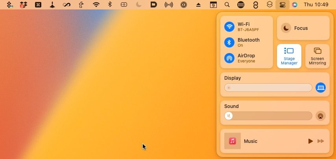Open the broom cleaner menu bar icon
Viewport: 336px width, 159px height.
click(52, 4)
